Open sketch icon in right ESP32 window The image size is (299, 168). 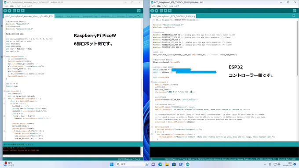pos(165,11)
